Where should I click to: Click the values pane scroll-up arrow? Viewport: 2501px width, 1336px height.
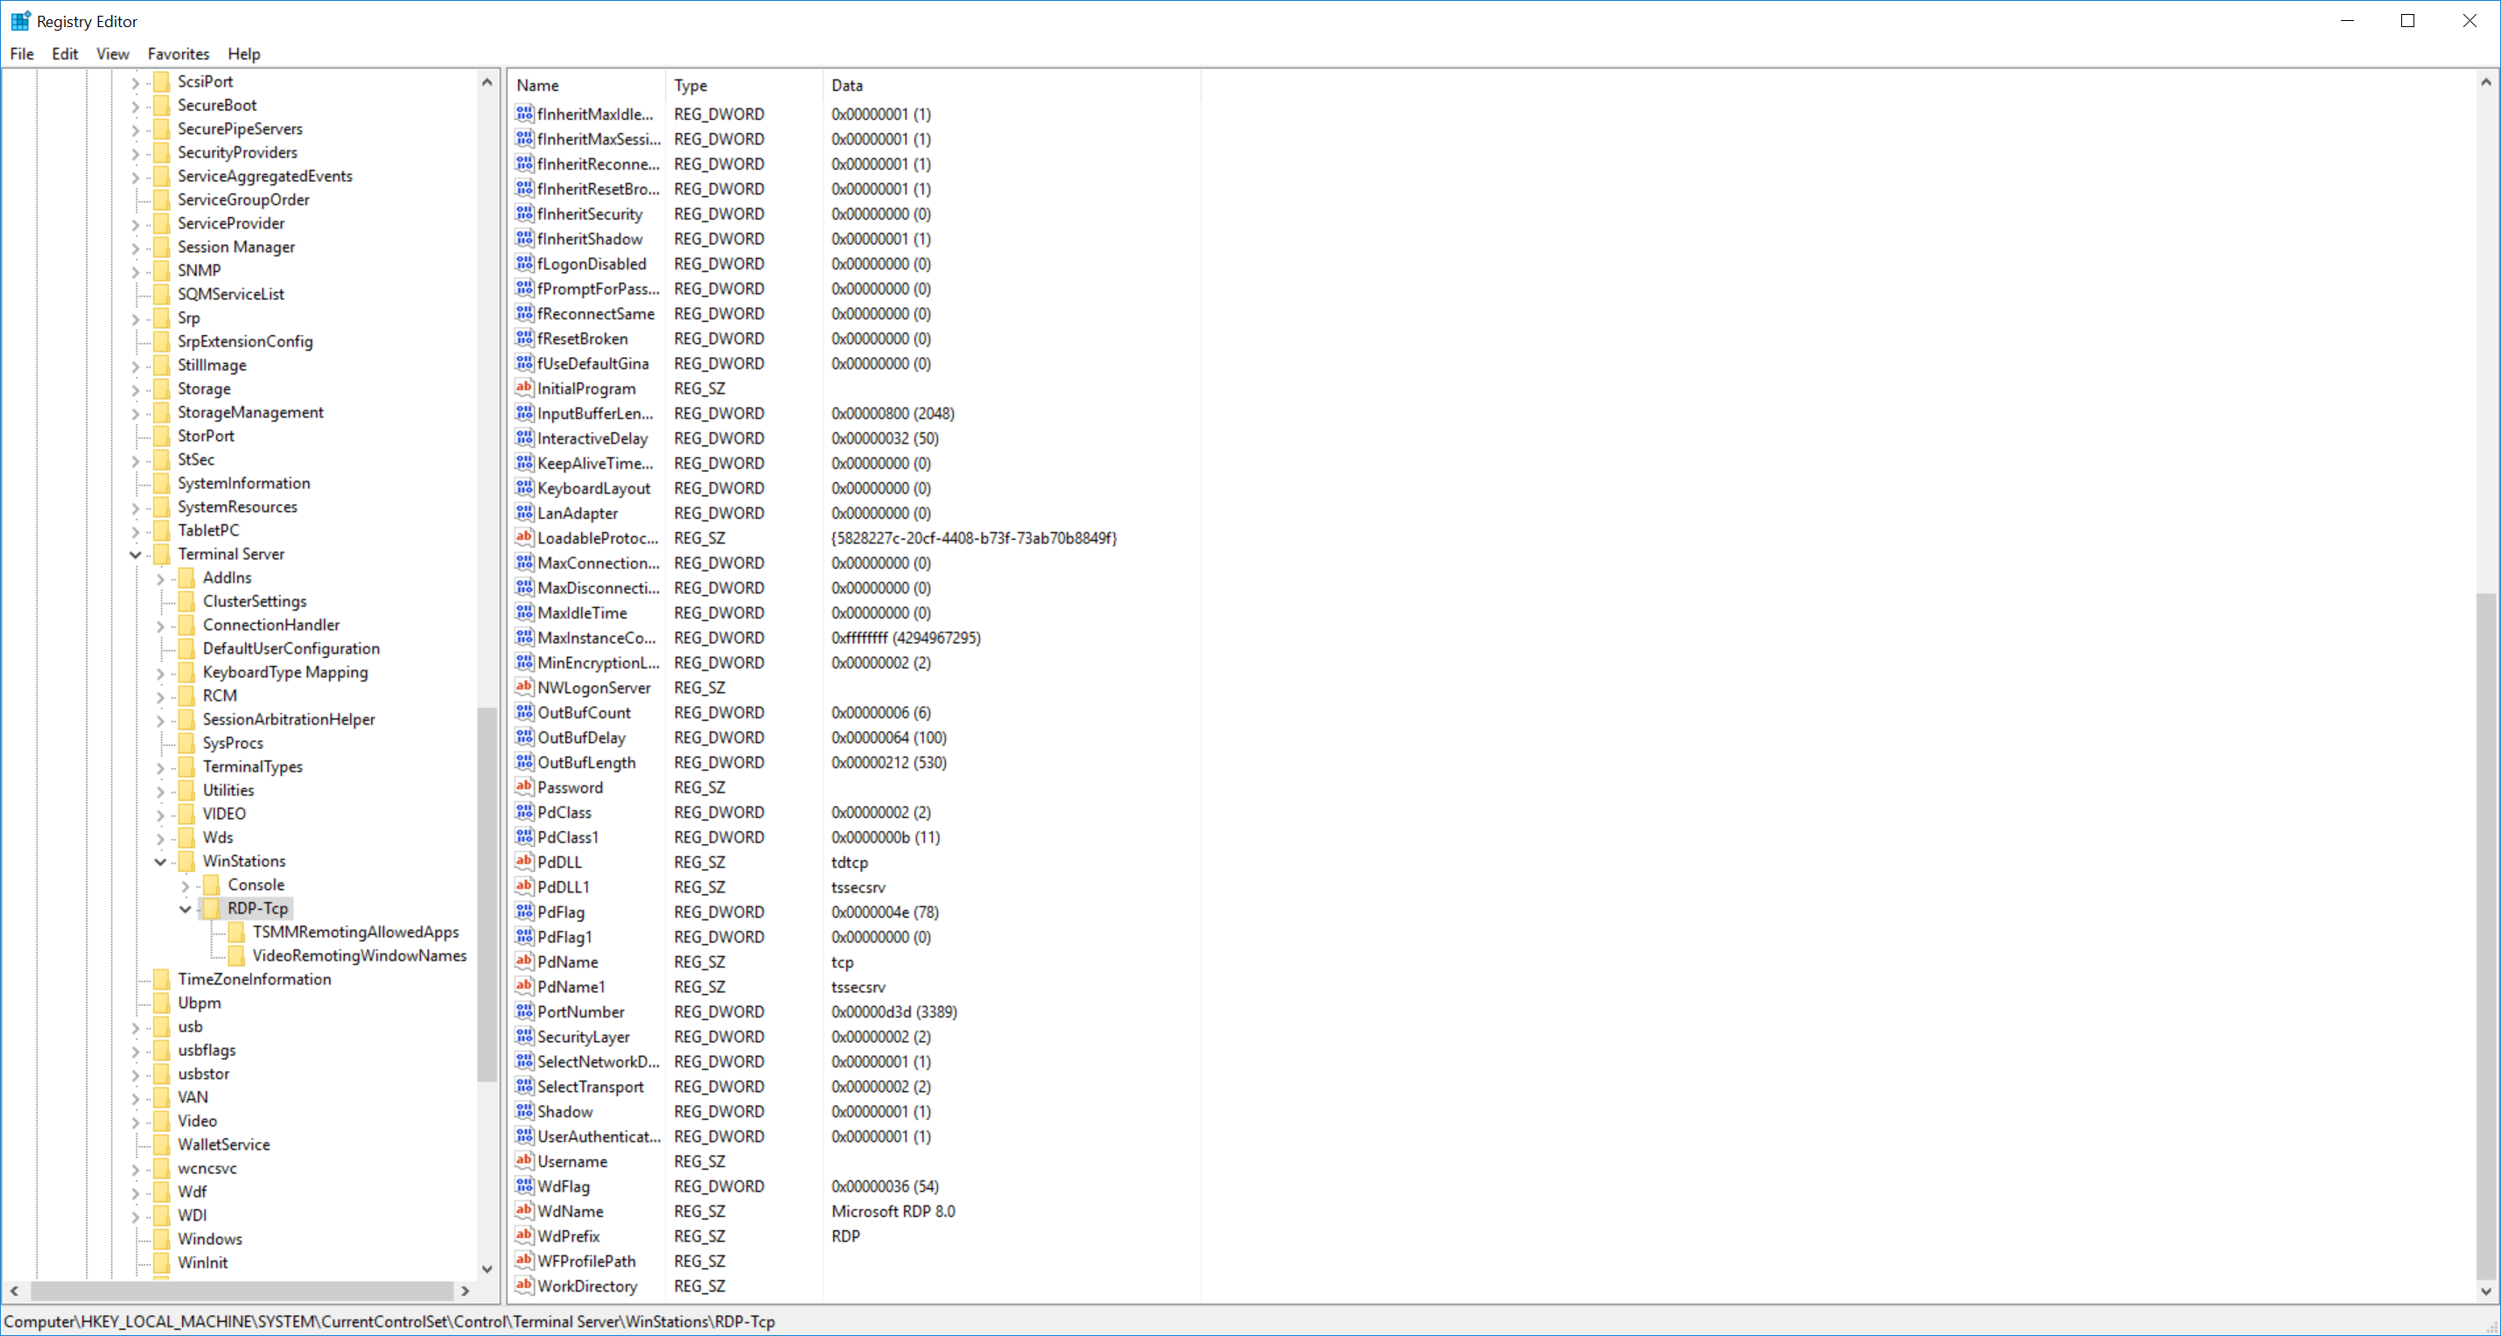(2485, 82)
